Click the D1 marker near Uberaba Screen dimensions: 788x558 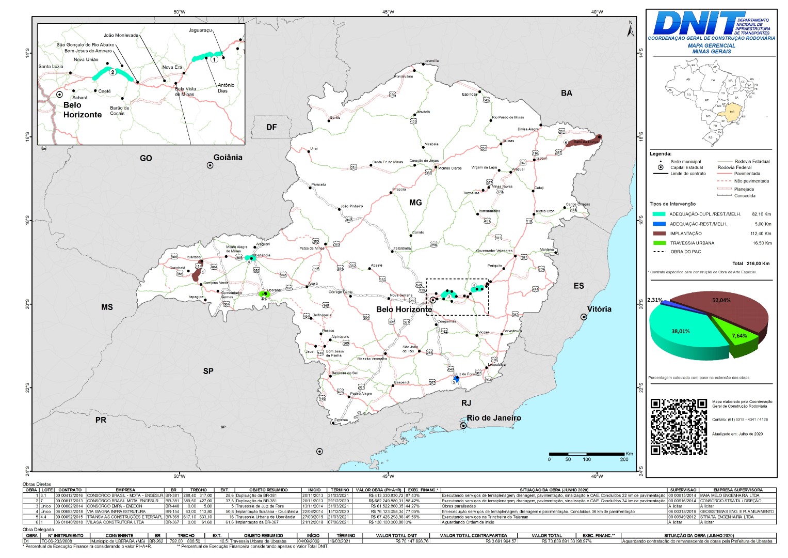263,298
